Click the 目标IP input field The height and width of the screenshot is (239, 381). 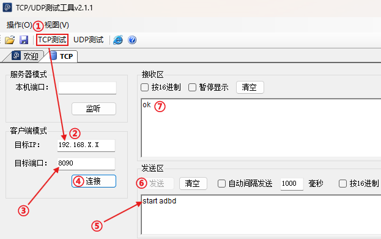pyautogui.click(x=86, y=145)
